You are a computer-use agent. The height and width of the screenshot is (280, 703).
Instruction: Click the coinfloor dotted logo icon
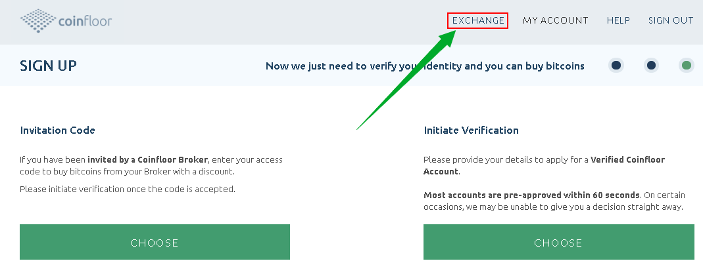click(38, 20)
